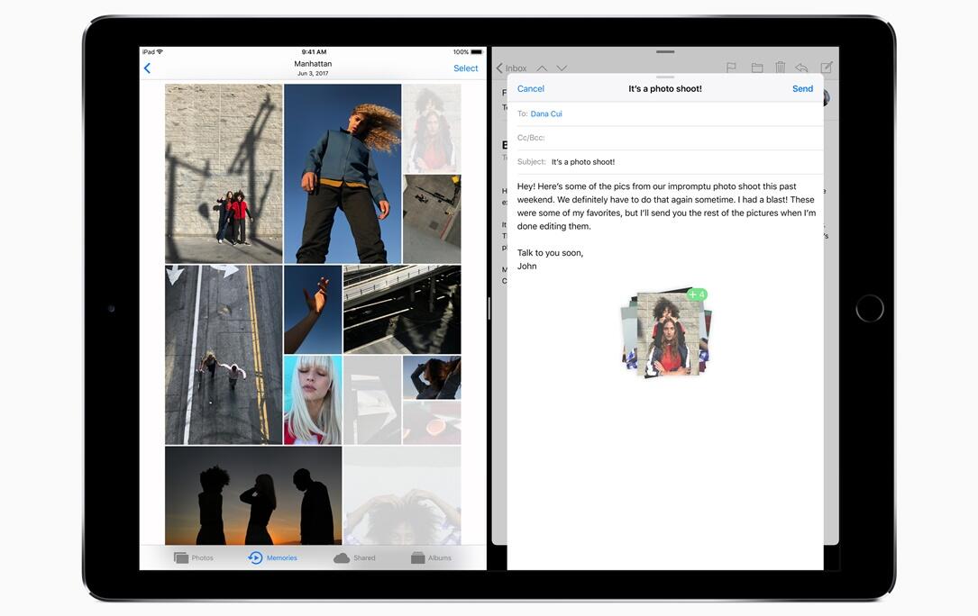Tap the Subject field text

point(583,162)
